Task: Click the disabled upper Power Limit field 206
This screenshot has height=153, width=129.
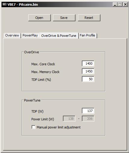Action: click(x=88, y=119)
